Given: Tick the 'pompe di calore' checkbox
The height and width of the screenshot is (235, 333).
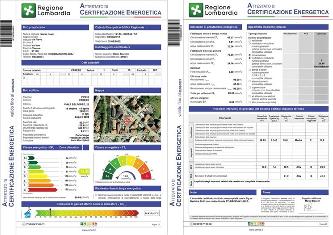Looking at the screenshot, I should click(250, 70).
